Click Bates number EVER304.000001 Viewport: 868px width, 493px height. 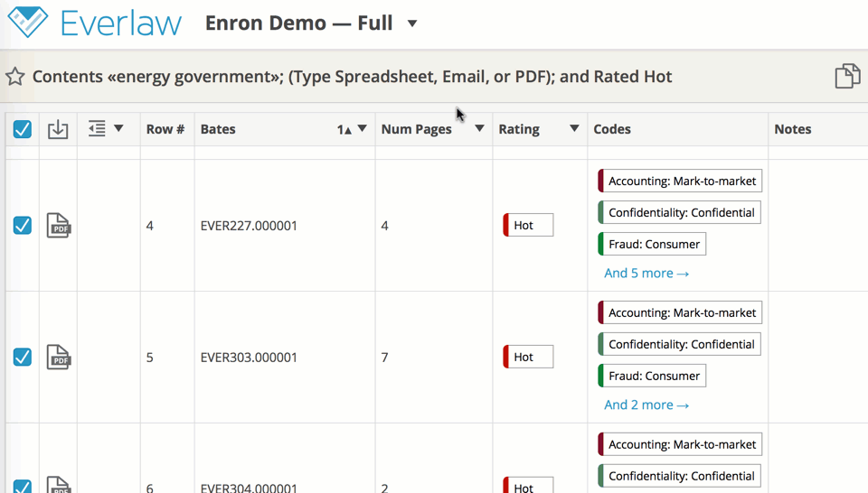249,488
